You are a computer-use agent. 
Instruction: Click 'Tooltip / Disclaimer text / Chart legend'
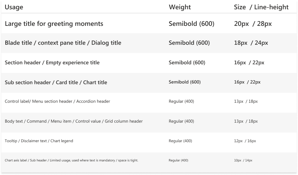pos(39,141)
